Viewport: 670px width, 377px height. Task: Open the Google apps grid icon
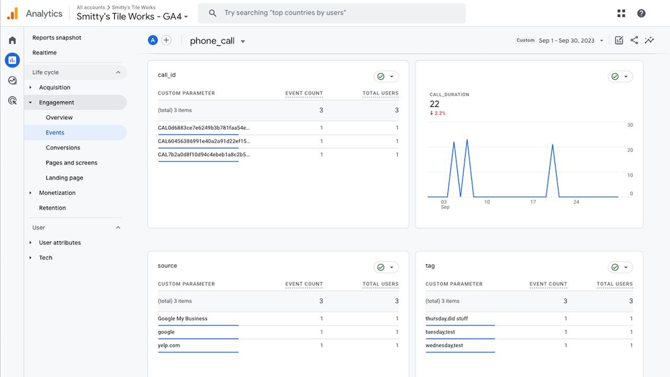click(621, 13)
